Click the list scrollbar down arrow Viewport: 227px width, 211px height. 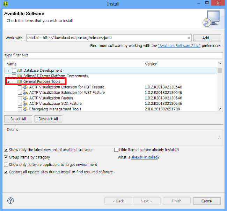(220, 109)
